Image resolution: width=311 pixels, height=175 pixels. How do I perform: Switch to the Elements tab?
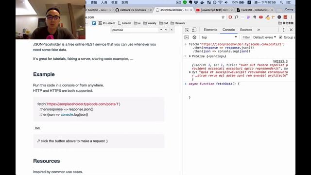click(210, 30)
